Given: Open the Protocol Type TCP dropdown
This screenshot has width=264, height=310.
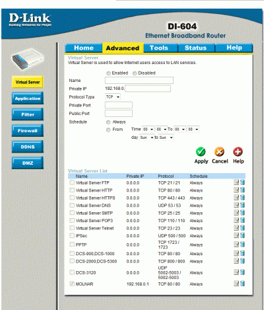Looking at the screenshot, I should tap(113, 97).
